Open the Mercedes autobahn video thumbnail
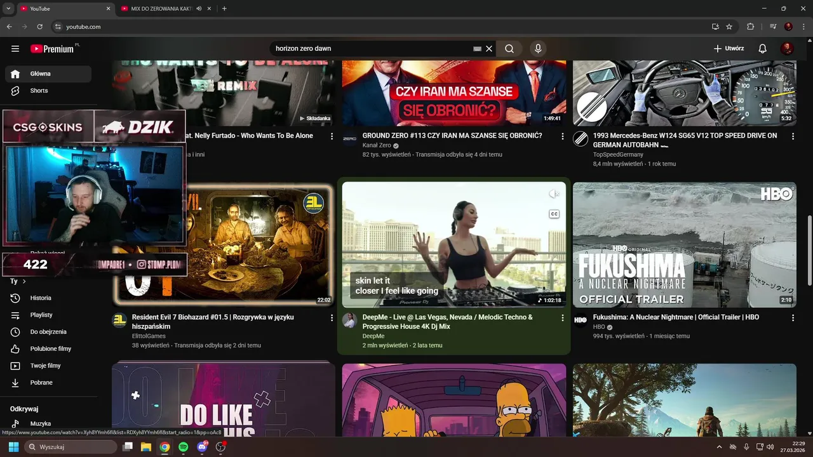The height and width of the screenshot is (457, 813). 685,93
